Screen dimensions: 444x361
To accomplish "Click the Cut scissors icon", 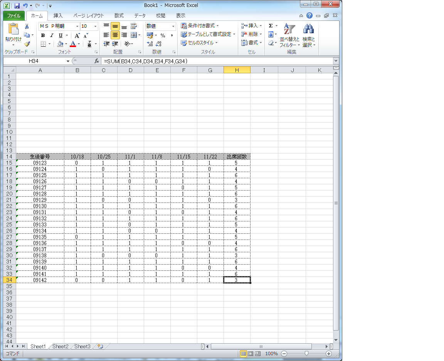I will tap(27, 26).
